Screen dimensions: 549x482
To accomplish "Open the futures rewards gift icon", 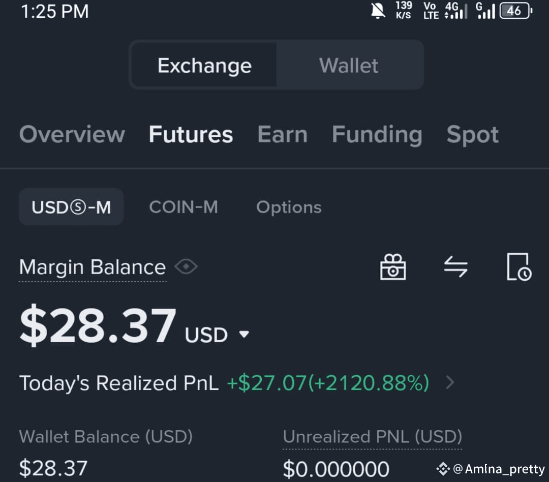I will (392, 266).
